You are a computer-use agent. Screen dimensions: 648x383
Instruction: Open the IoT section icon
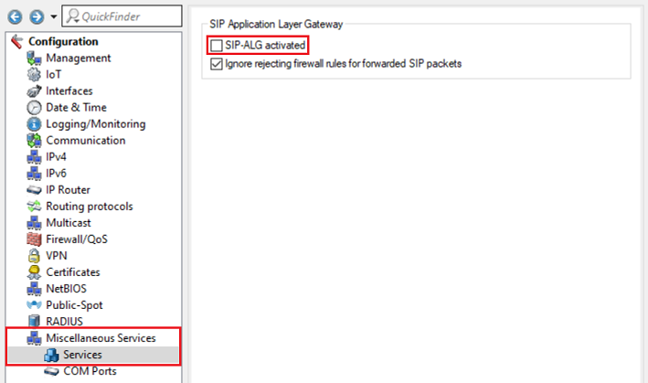(35, 74)
